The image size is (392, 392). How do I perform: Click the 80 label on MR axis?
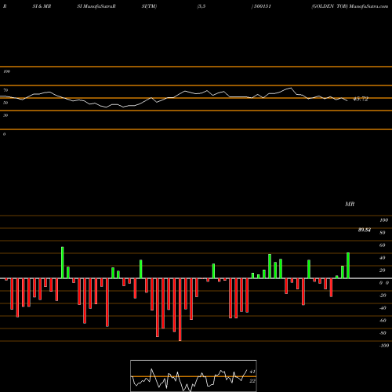pyautogui.click(x=383, y=233)
